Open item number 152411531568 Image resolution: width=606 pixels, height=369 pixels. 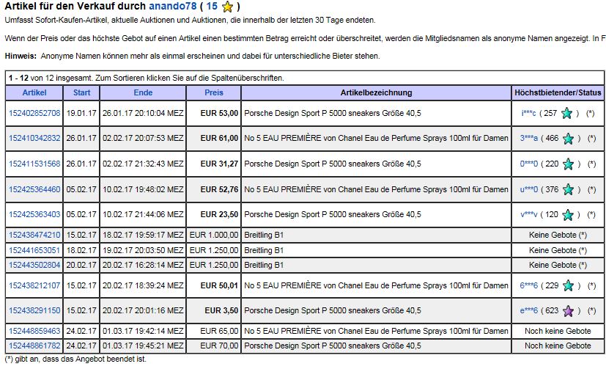point(34,164)
